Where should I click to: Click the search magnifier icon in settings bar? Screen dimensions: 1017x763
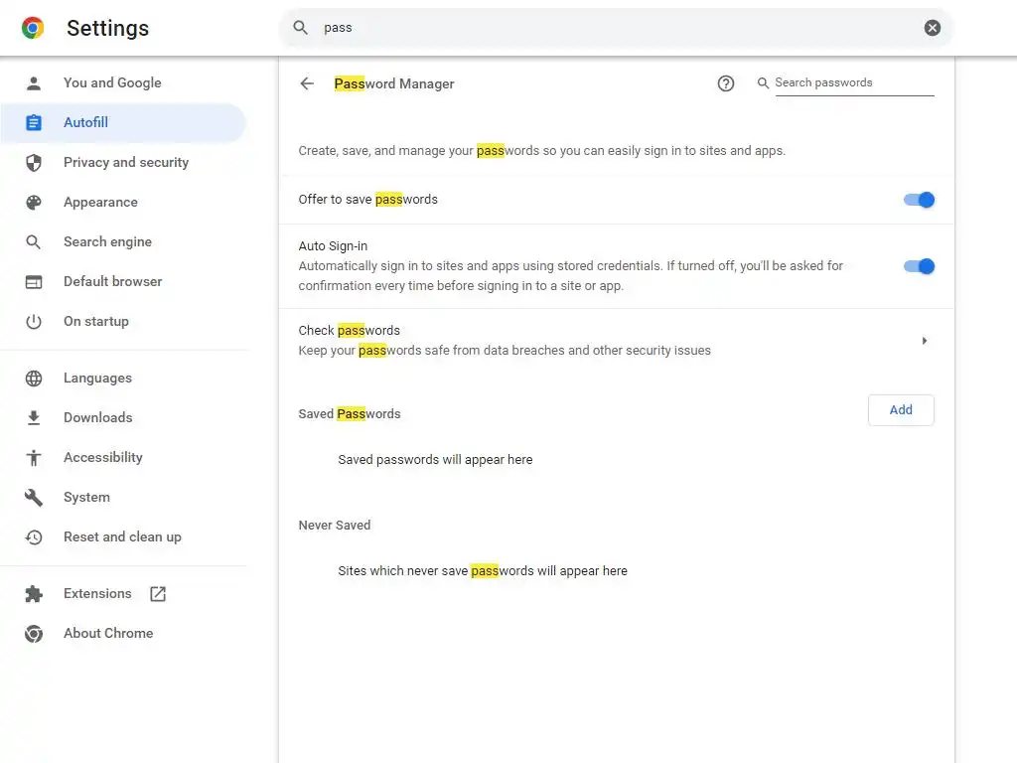pos(300,27)
